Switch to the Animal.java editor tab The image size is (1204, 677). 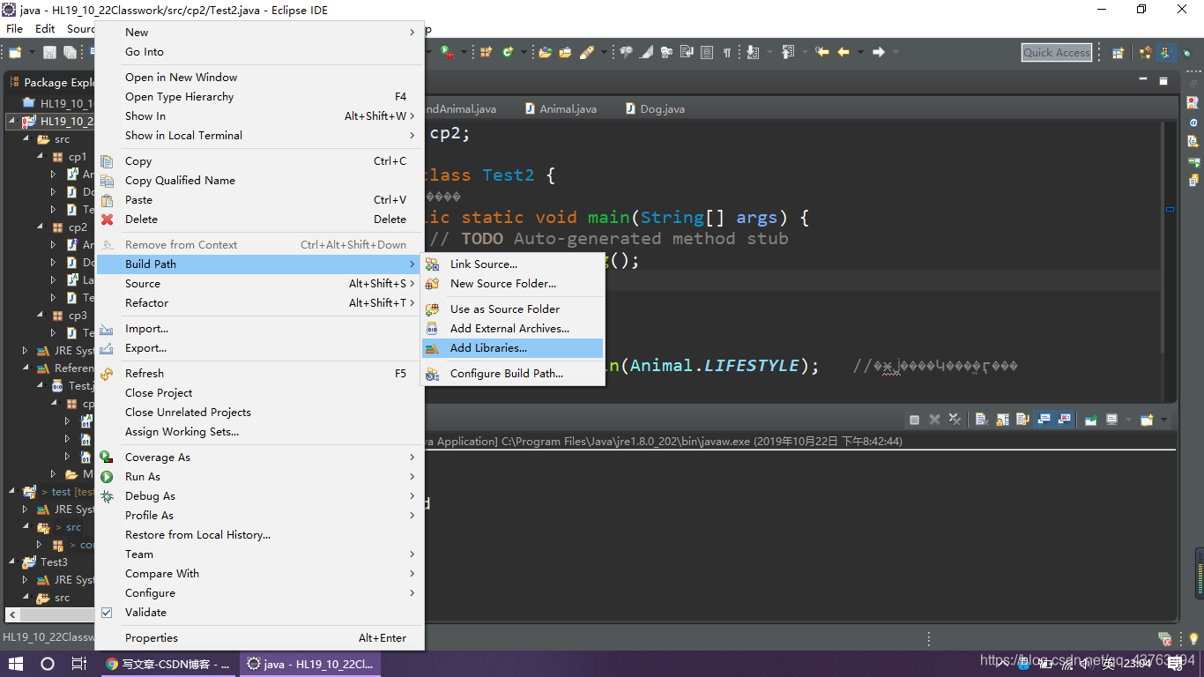click(561, 109)
